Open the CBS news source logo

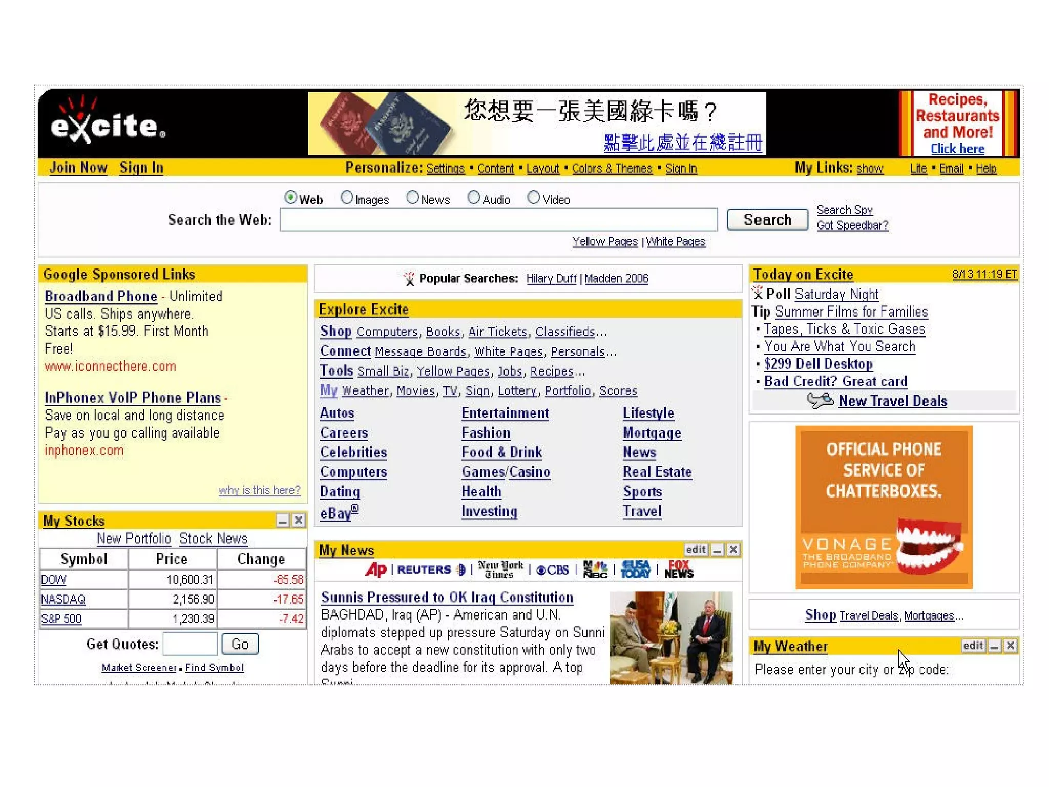(553, 570)
